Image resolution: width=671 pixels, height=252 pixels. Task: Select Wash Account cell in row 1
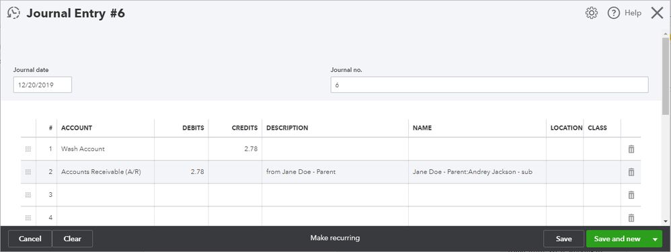[x=106, y=149]
